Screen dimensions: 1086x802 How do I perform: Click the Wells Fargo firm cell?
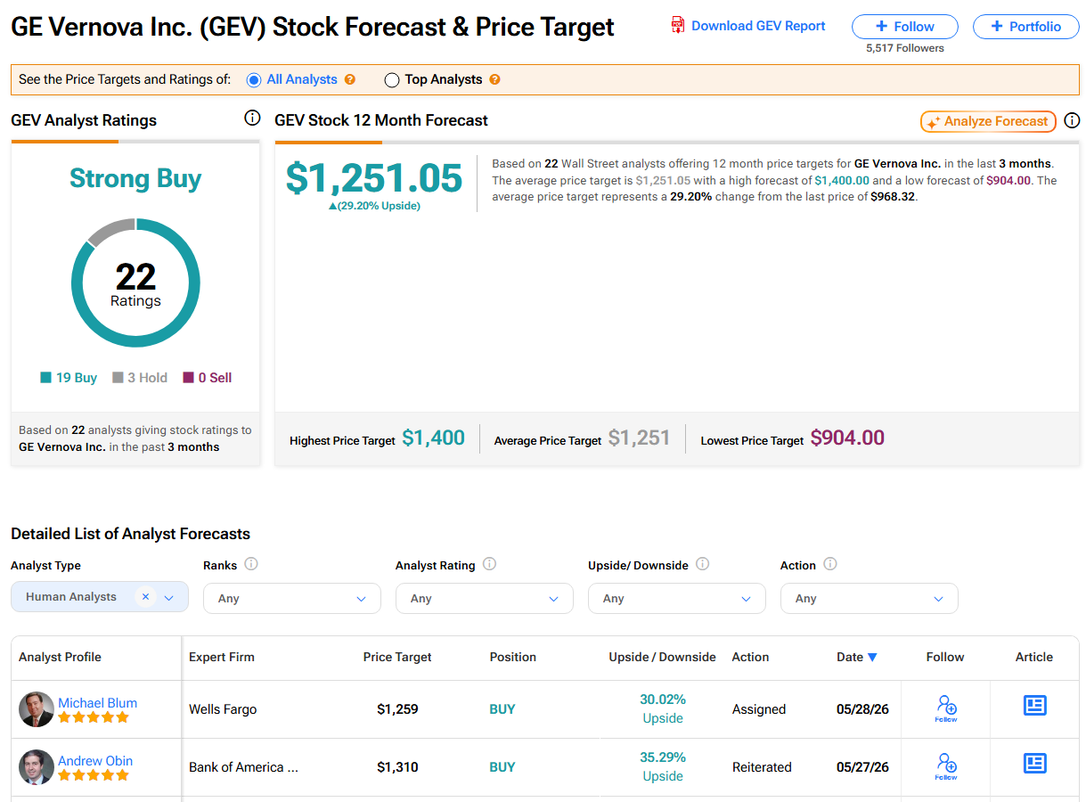coord(223,709)
